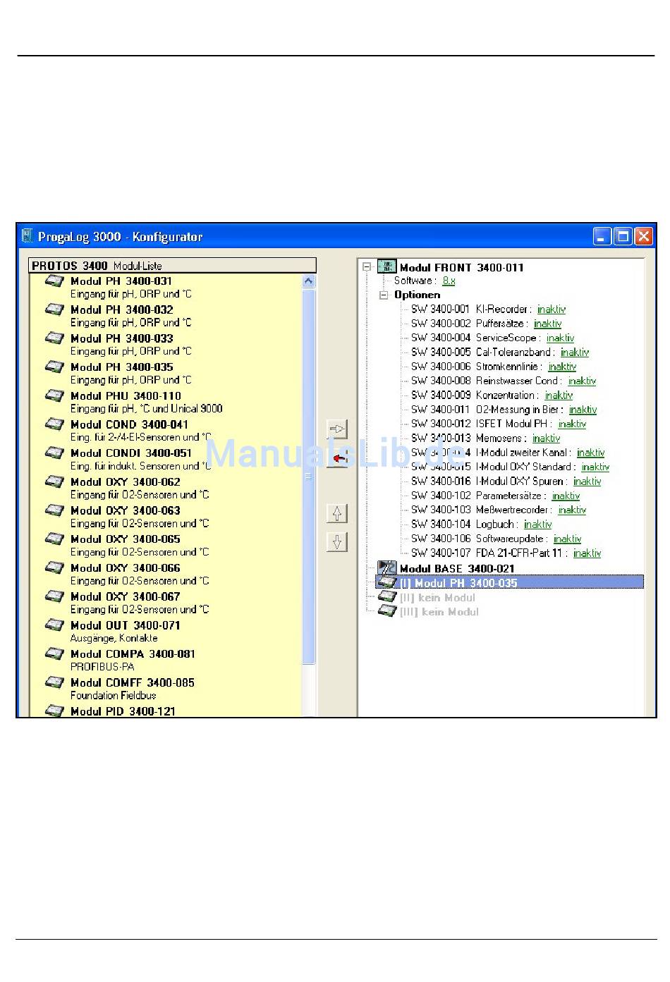Activate the Konzentration inaktiv link

[559, 395]
